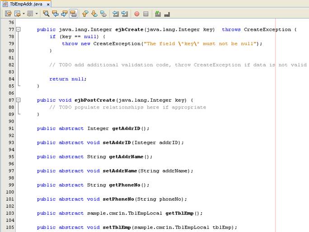Click the 'throws' keyword on line 77
Image resolution: width=309 pixels, height=232 pixels.
tap(231, 29)
